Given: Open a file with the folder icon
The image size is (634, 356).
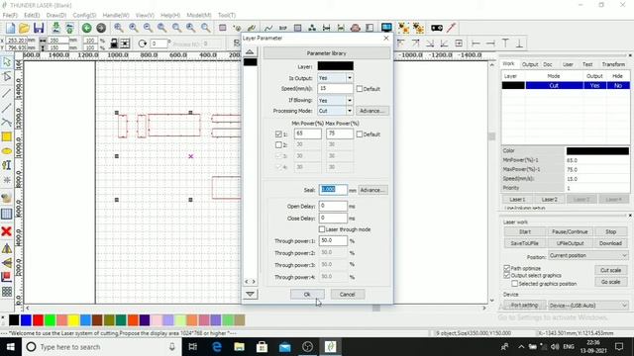Looking at the screenshot, I should coord(24,28).
